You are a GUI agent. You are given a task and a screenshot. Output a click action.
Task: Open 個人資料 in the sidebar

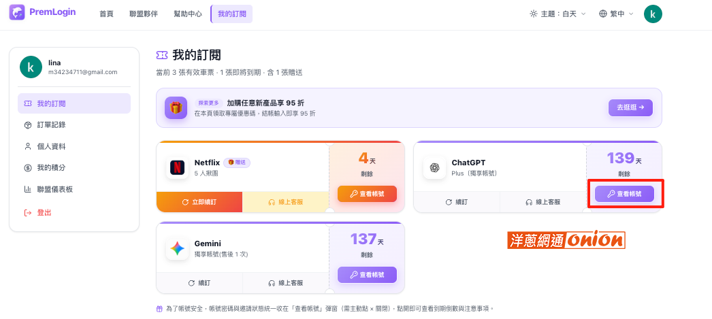[x=74, y=146]
